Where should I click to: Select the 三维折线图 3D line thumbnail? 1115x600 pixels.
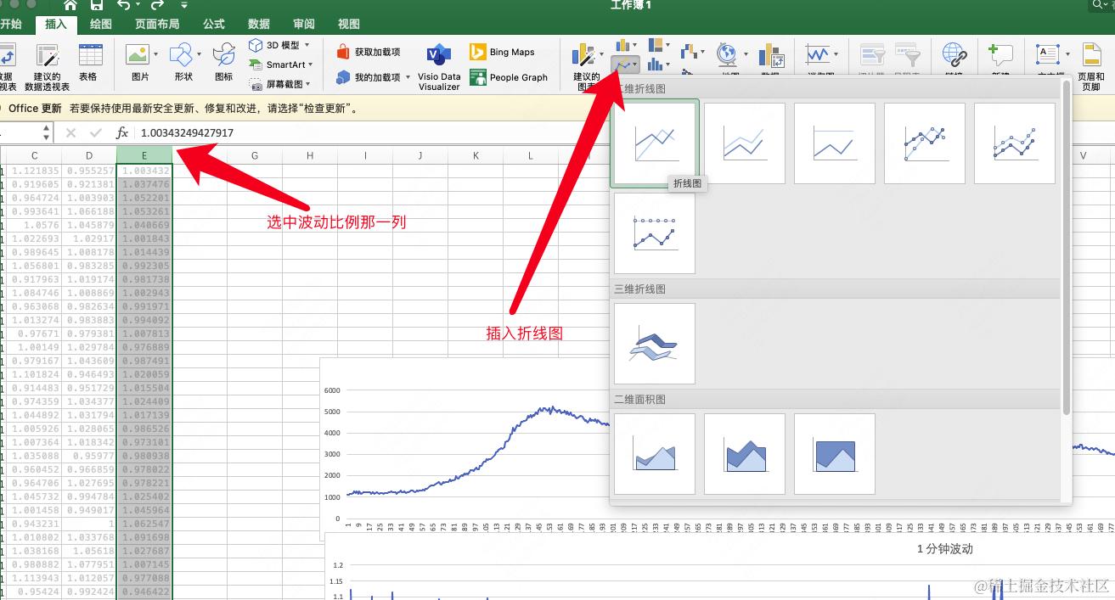tap(655, 344)
